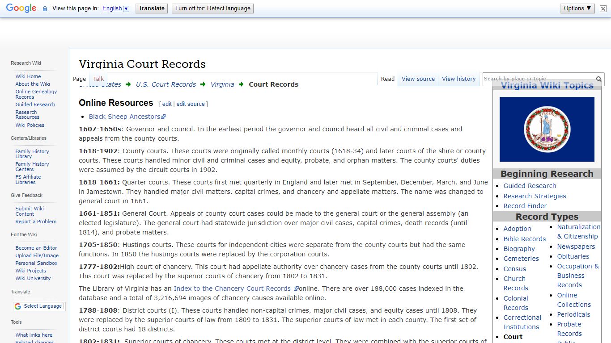Open Online Collections link
The height and width of the screenshot is (343, 611).
[574, 300]
